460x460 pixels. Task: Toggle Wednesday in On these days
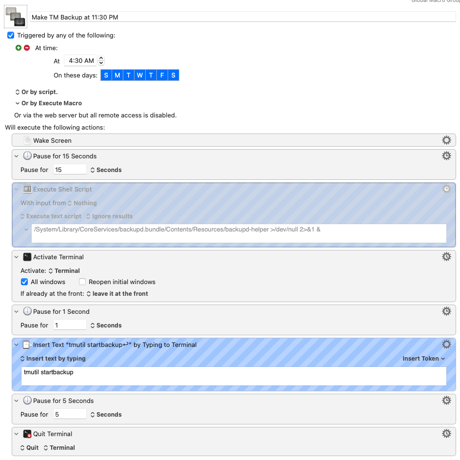(140, 75)
